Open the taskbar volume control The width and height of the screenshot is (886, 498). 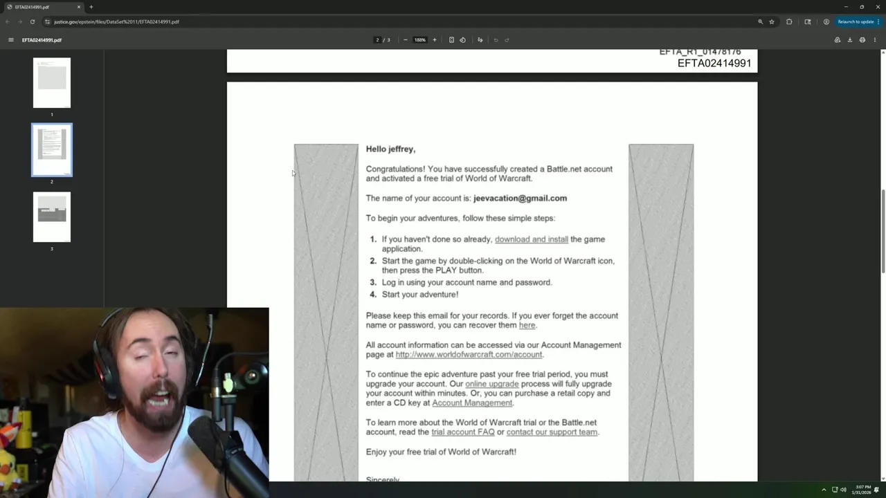tap(843, 490)
